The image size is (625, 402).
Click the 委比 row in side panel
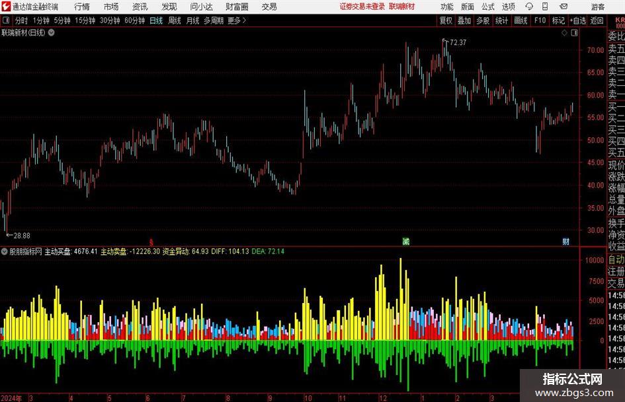[x=616, y=36]
